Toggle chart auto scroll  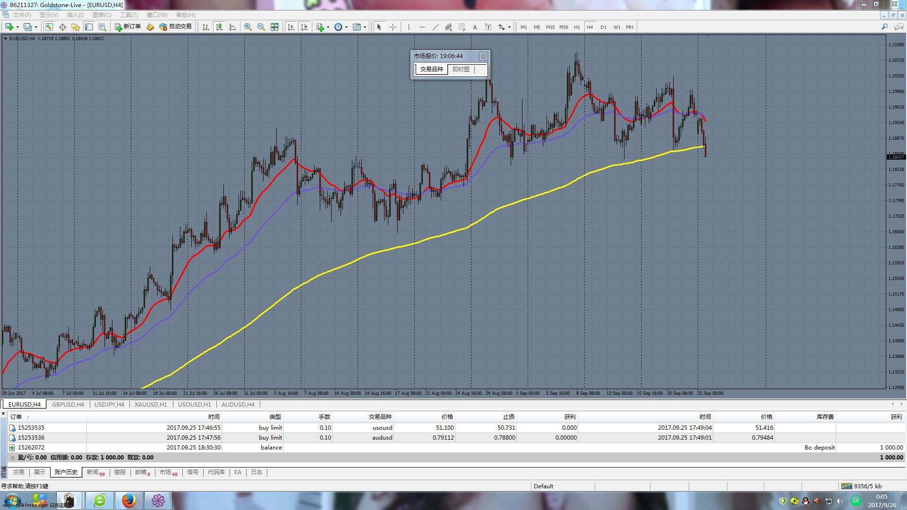(291, 27)
